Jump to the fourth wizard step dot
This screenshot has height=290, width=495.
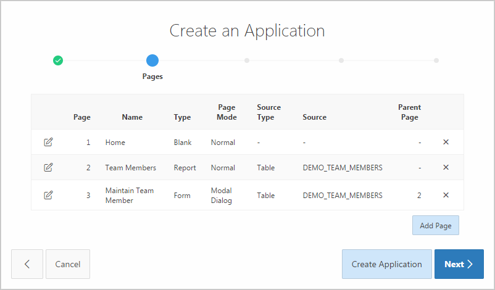pos(341,60)
